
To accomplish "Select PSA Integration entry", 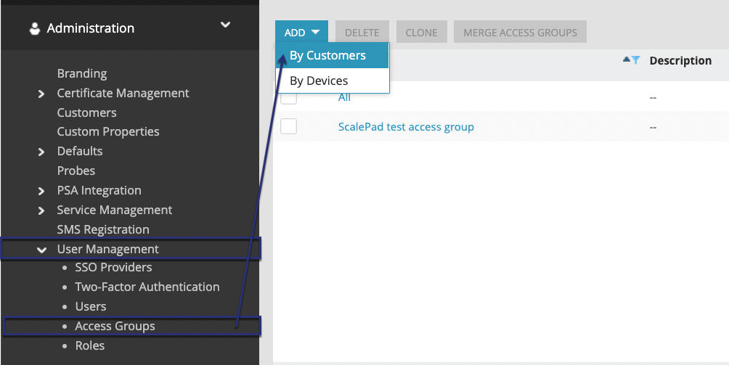I will (99, 190).
